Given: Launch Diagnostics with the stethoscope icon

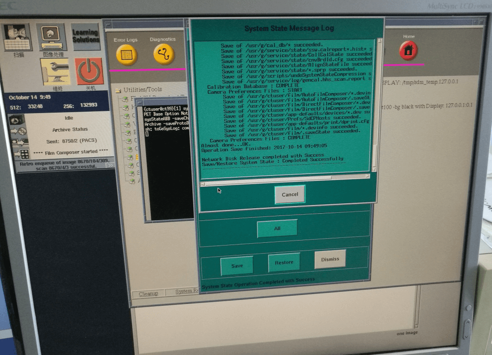Looking at the screenshot, I should click(164, 54).
